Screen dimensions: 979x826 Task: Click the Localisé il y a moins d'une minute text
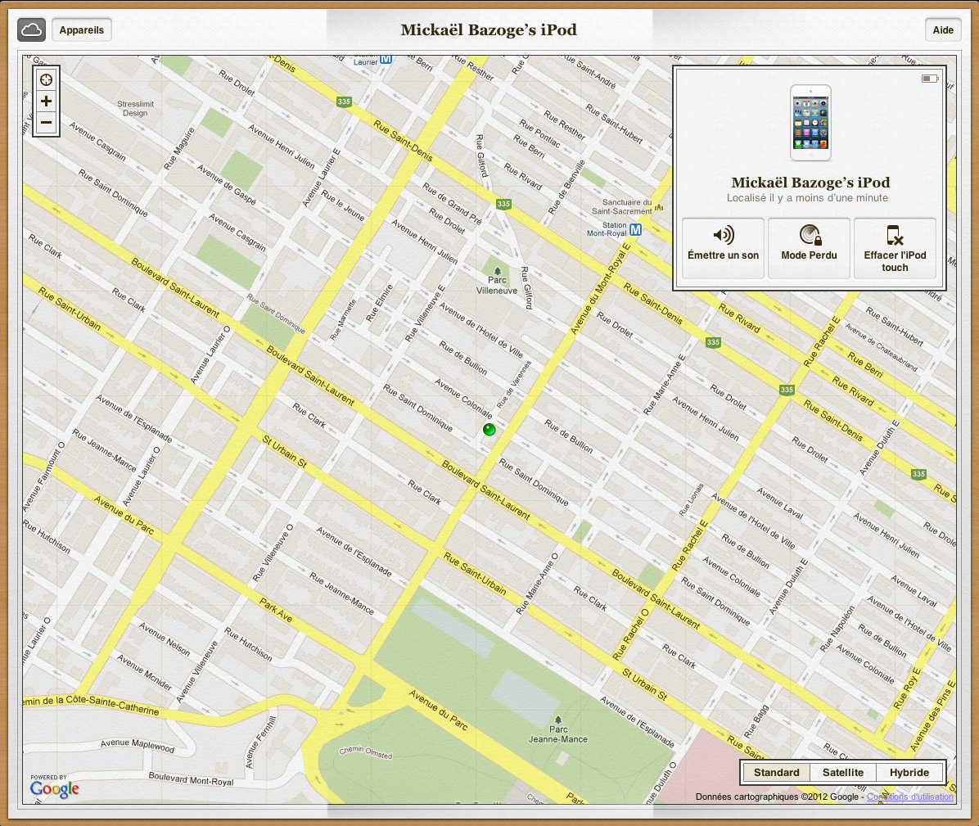(x=807, y=198)
